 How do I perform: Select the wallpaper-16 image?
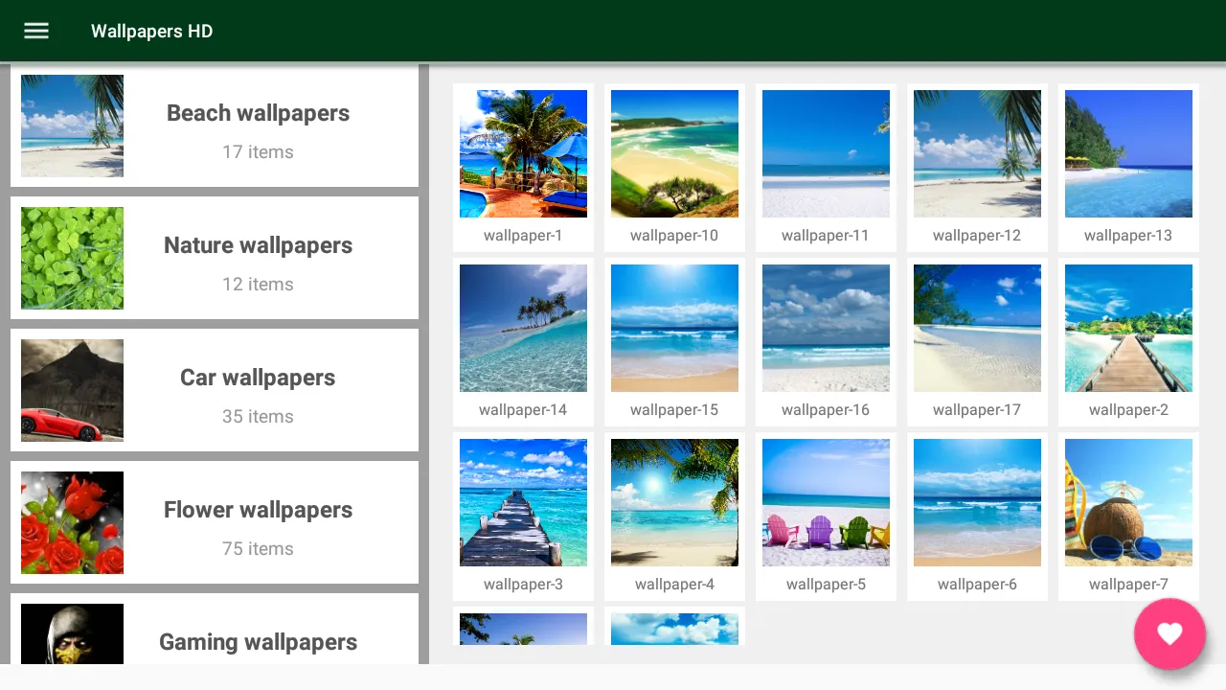826,328
